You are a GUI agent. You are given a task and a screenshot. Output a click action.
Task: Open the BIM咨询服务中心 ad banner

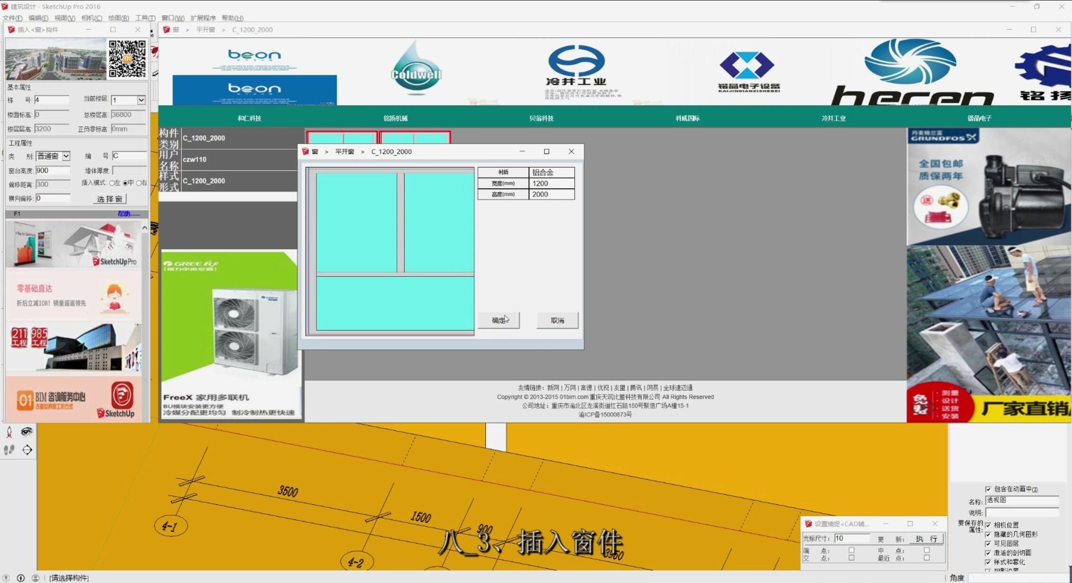click(x=73, y=399)
